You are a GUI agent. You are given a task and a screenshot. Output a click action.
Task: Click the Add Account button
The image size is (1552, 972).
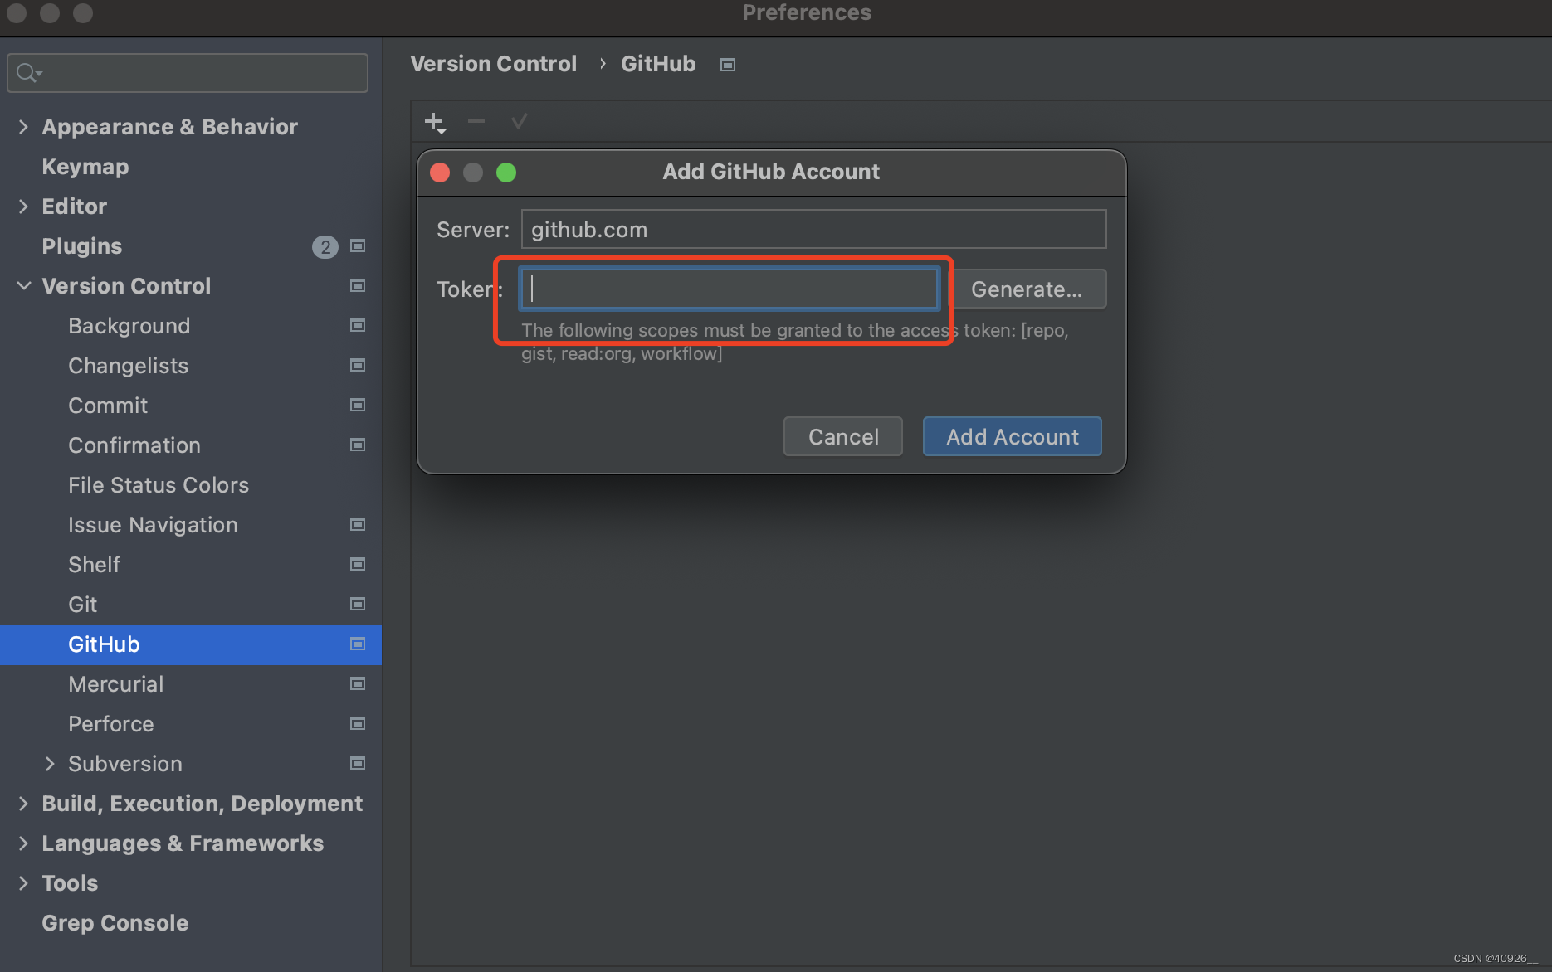point(1013,436)
